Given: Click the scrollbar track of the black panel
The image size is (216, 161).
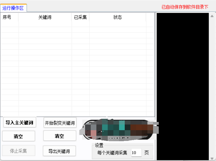Looking at the screenshot, I should [x=212, y=85].
